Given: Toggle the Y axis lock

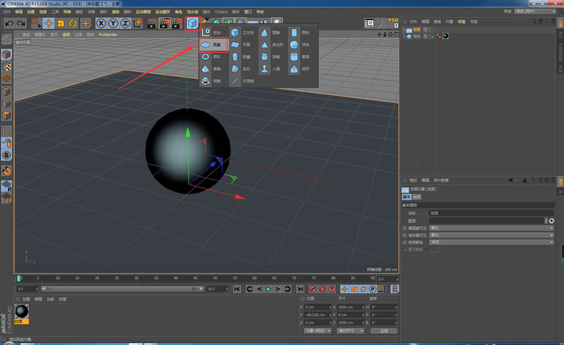Looking at the screenshot, I should pos(113,23).
